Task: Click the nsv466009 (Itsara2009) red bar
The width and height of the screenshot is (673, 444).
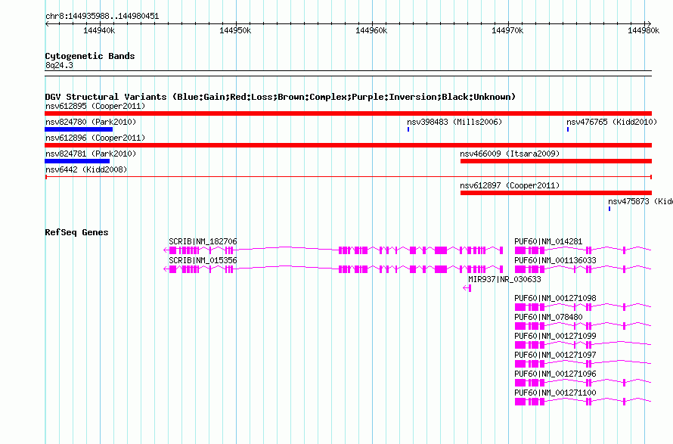Action: [x=557, y=161]
